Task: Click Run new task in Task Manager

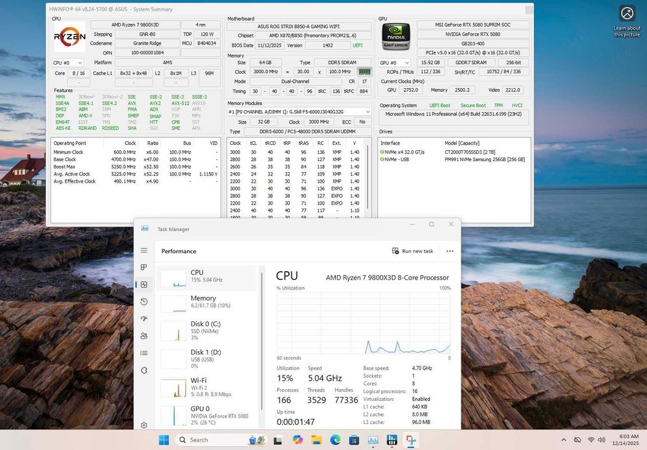Action: (413, 251)
